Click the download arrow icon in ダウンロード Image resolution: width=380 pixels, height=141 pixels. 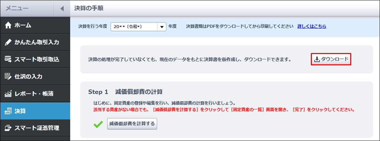(x=317, y=60)
